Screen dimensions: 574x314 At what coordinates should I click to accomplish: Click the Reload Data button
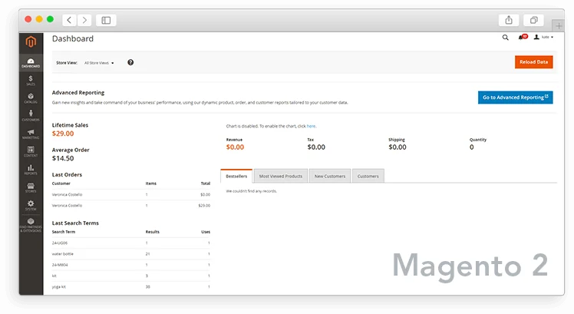pos(534,62)
